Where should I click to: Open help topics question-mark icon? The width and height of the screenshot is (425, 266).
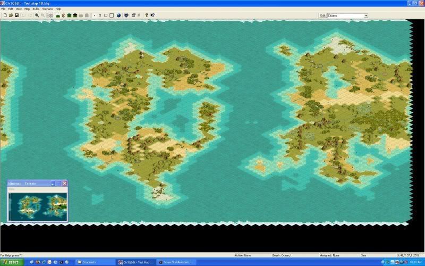(147, 15)
